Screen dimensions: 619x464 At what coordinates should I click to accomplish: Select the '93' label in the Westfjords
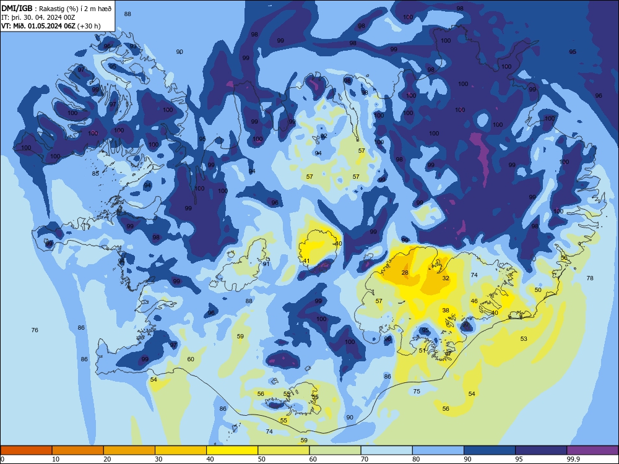pyautogui.click(x=133, y=46)
